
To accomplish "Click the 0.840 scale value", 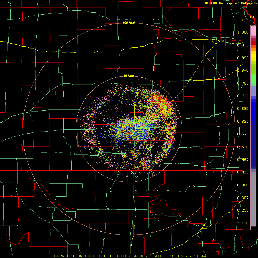I will pyautogui.click(x=243, y=71).
